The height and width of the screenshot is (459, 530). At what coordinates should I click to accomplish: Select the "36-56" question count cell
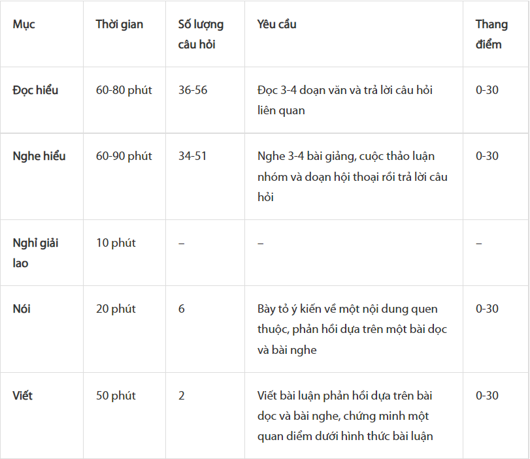[193, 90]
